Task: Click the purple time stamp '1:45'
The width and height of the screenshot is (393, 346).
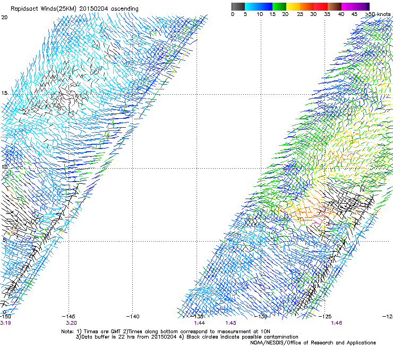Action: tap(230, 323)
